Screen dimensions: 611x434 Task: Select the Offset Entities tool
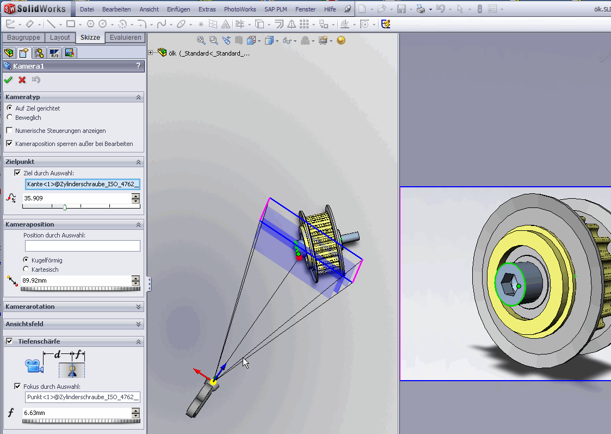(279, 24)
